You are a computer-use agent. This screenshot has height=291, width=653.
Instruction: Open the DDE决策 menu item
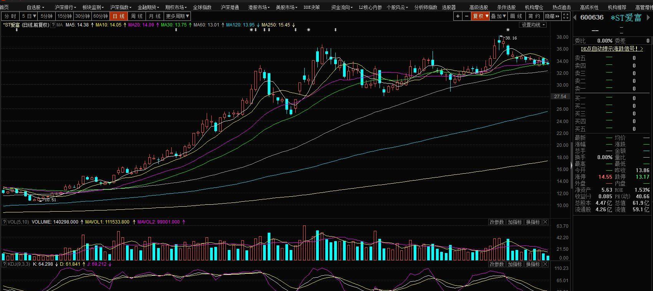tap(312, 7)
